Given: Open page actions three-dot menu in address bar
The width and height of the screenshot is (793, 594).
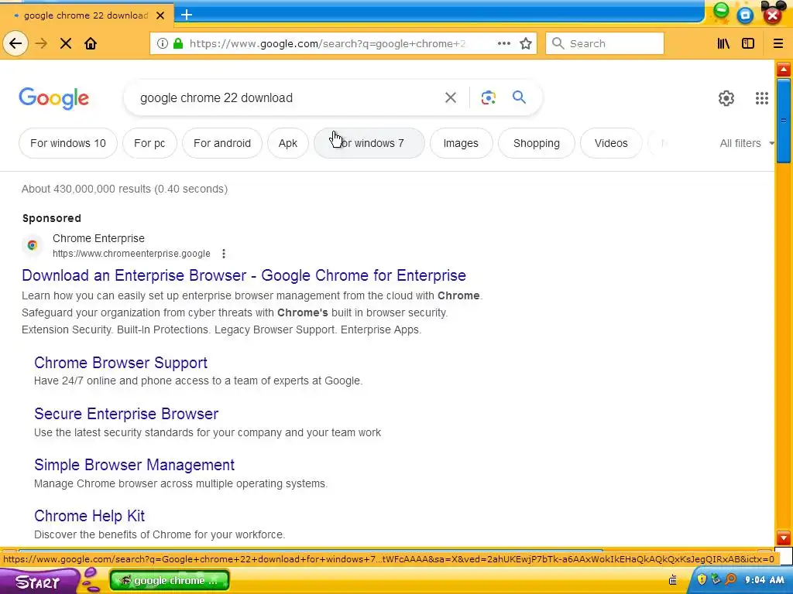Looking at the screenshot, I should [503, 43].
